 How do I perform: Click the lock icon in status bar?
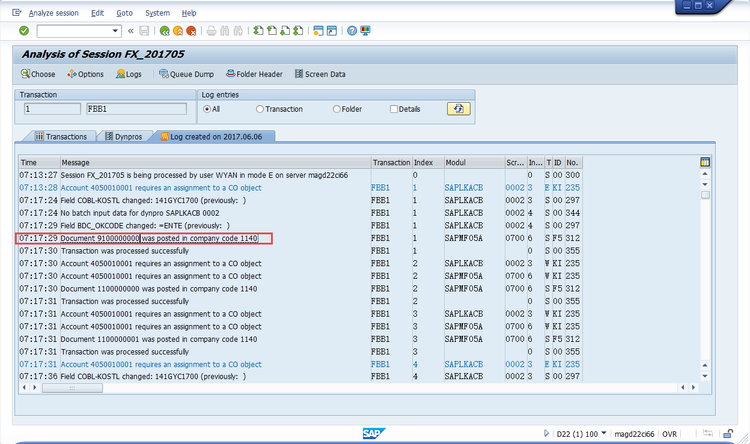(x=728, y=433)
